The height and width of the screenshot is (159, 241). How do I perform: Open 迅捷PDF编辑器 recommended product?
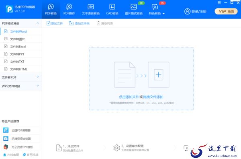pyautogui.click(x=21, y=130)
